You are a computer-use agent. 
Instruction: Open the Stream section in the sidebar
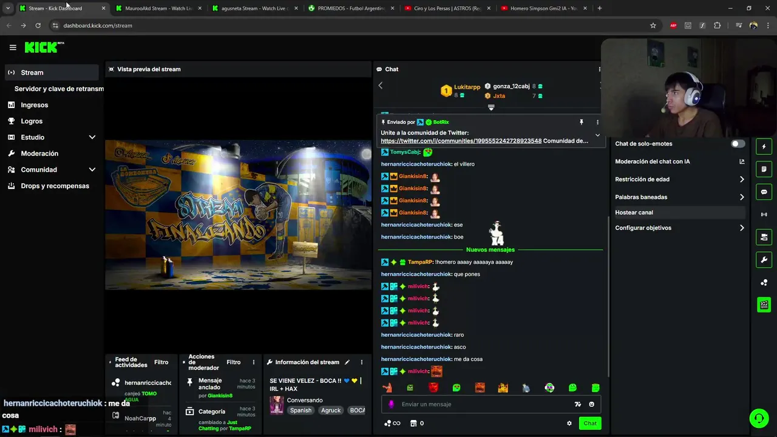[x=51, y=72]
